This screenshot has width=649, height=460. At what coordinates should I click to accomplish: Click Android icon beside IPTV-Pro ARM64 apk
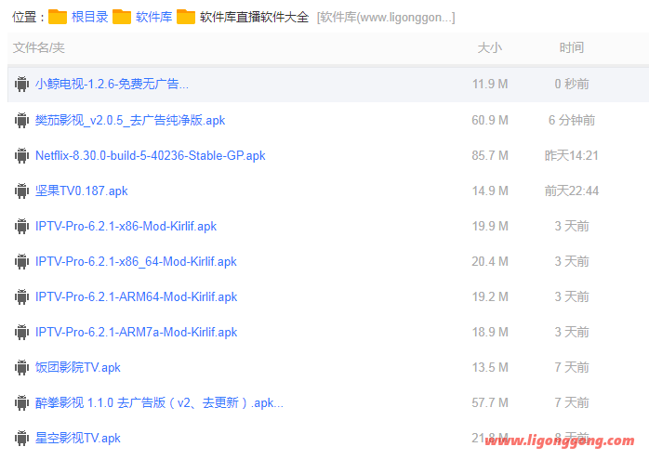[x=21, y=296]
